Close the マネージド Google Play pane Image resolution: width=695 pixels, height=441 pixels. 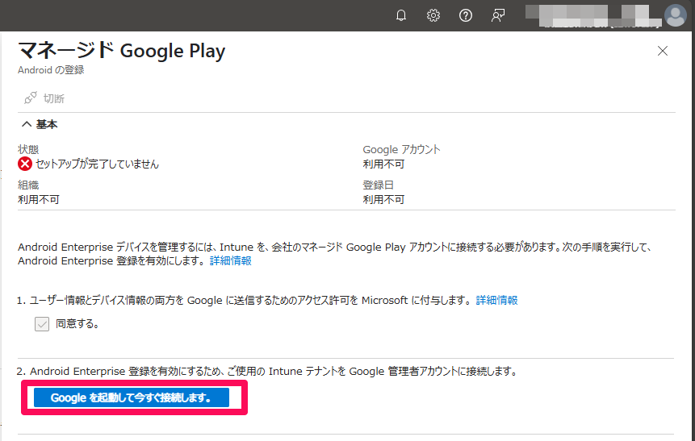(x=662, y=51)
